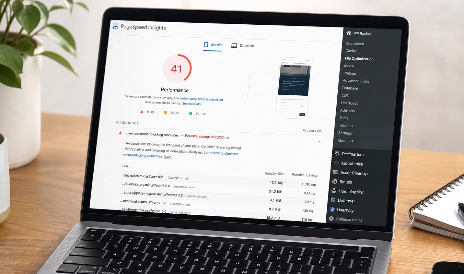Click the PageSpeed Insights title text

143,27
